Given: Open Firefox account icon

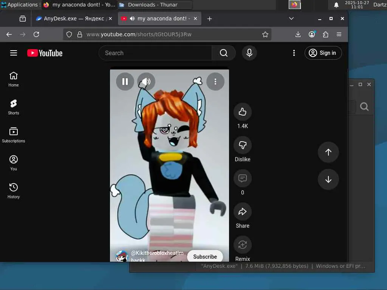Looking at the screenshot, I should pyautogui.click(x=312, y=34).
